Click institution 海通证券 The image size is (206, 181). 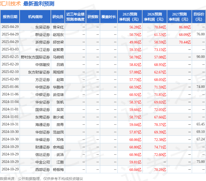(43, 125)
